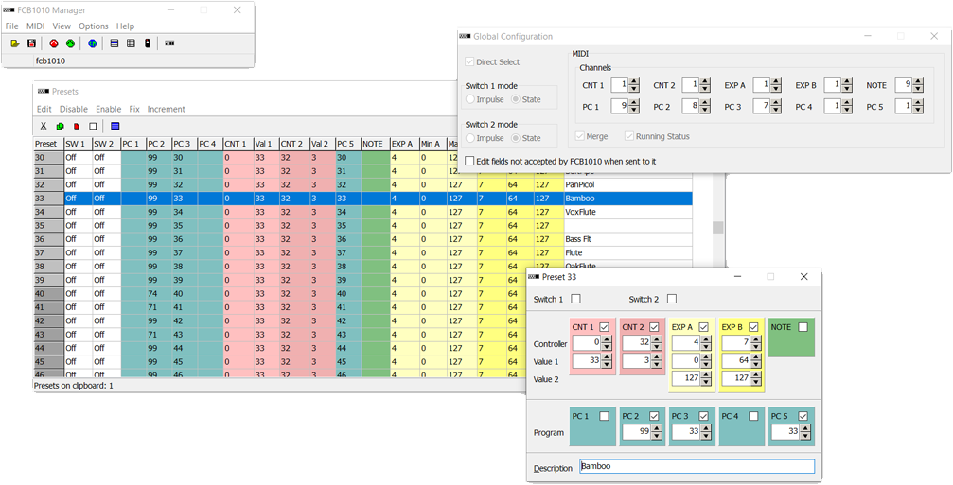Click the Description field containing Bamboo
Screen dimensions: 953x485
pos(697,466)
